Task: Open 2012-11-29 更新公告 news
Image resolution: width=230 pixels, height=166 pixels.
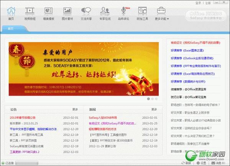Action: pyautogui.click(x=102, y=146)
